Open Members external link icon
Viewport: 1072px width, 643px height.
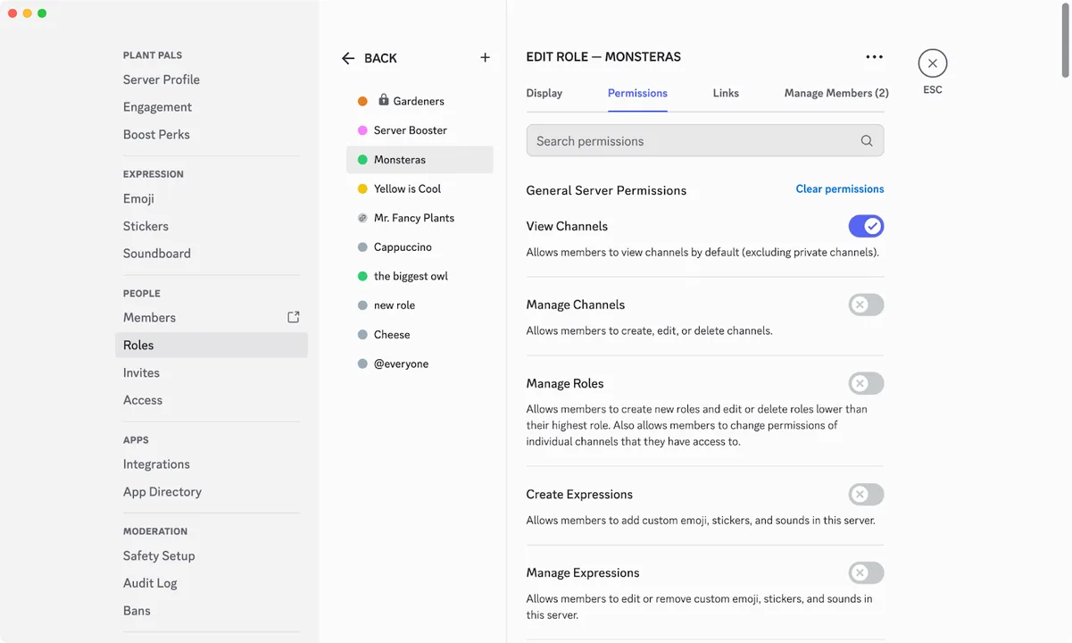[293, 317]
